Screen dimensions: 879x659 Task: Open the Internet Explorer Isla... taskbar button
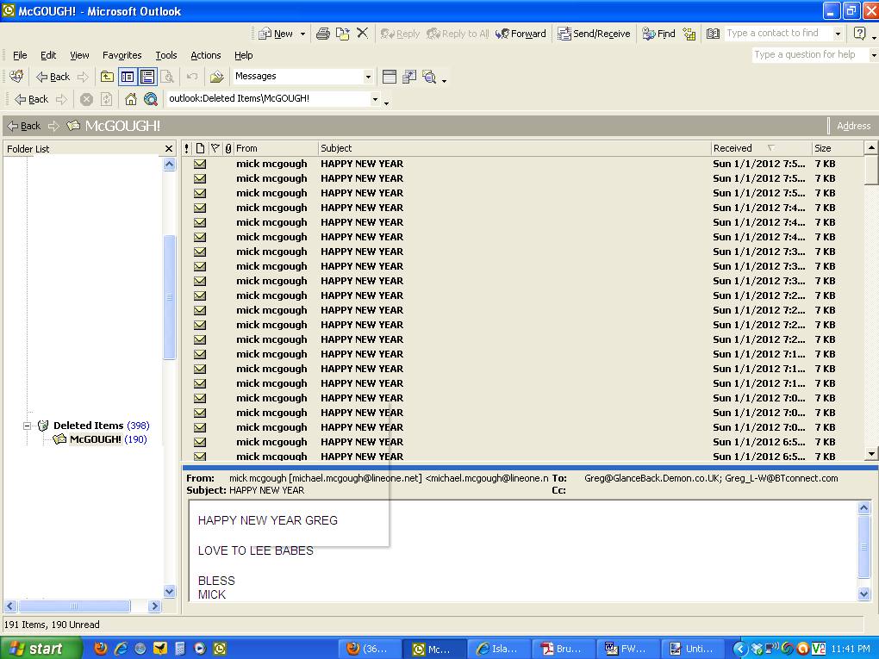click(498, 649)
